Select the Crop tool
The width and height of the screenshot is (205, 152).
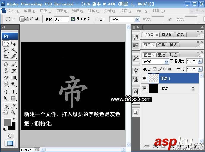(6, 57)
